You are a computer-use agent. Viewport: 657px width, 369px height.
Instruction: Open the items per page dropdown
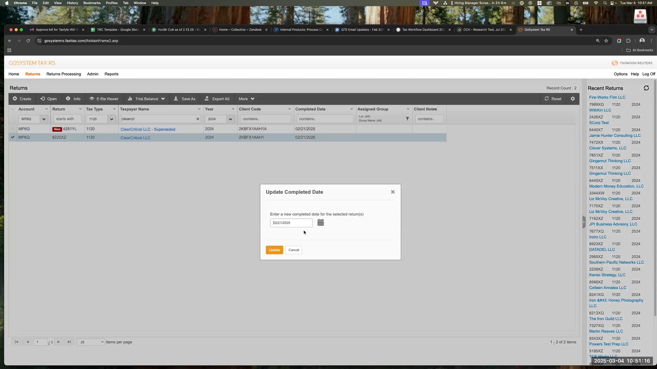91,342
